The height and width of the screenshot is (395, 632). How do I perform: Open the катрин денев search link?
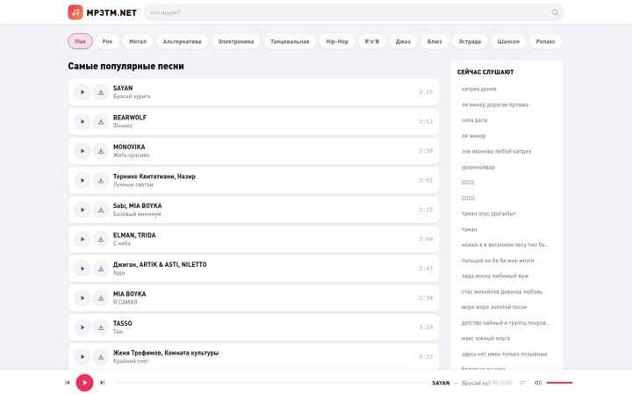click(478, 89)
